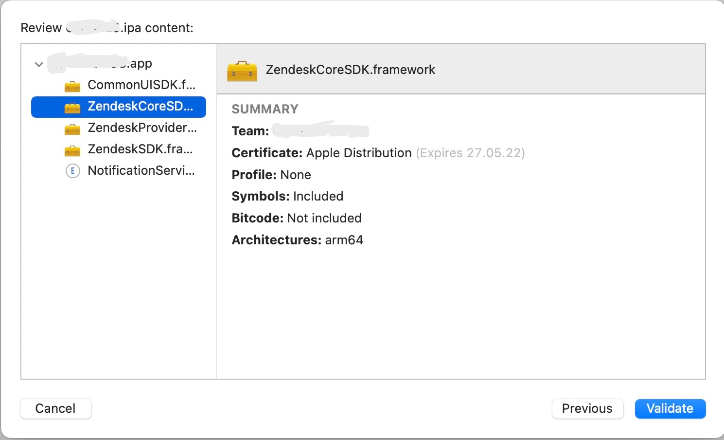Click the NotificationService extension icon
The image size is (724, 440).
pos(72,171)
